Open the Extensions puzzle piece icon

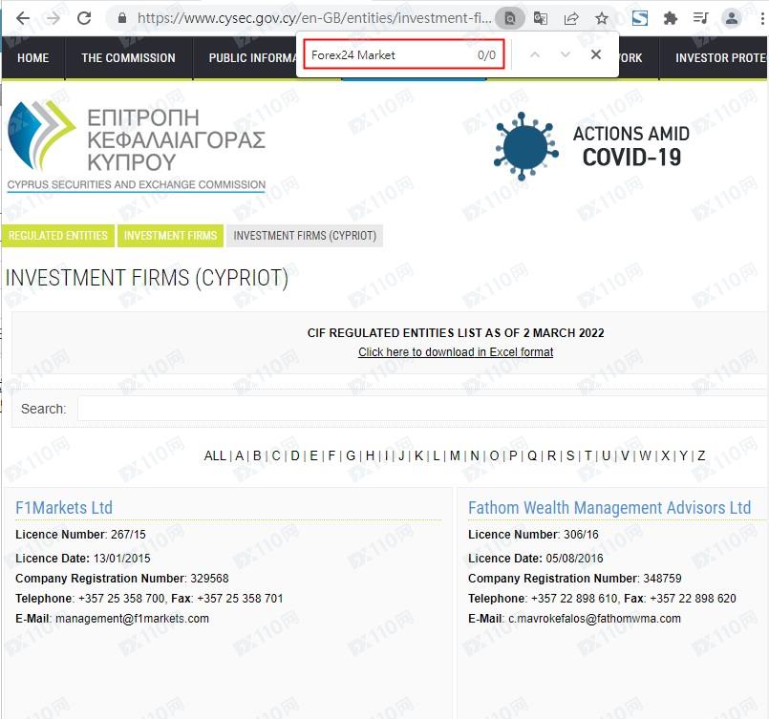coord(671,18)
